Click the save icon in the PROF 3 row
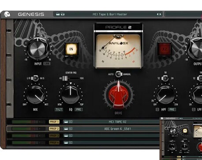The height and width of the screenshot is (160, 202). click(71, 135)
